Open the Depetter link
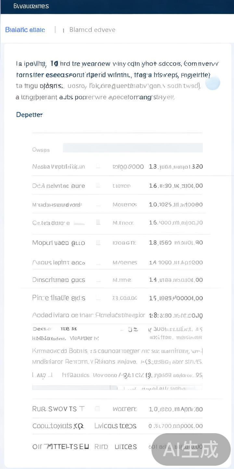Image resolution: width=234 pixels, height=469 pixels. [30, 115]
